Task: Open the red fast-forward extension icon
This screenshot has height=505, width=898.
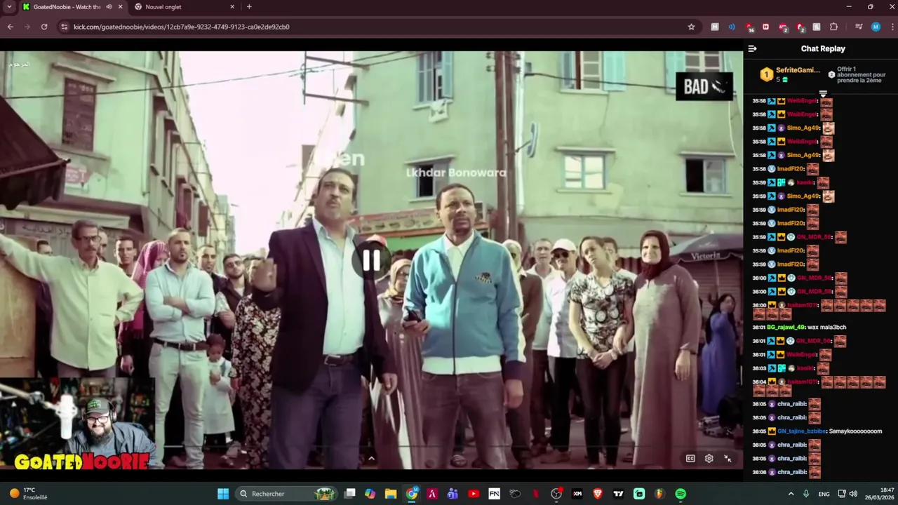Action: coord(765,27)
